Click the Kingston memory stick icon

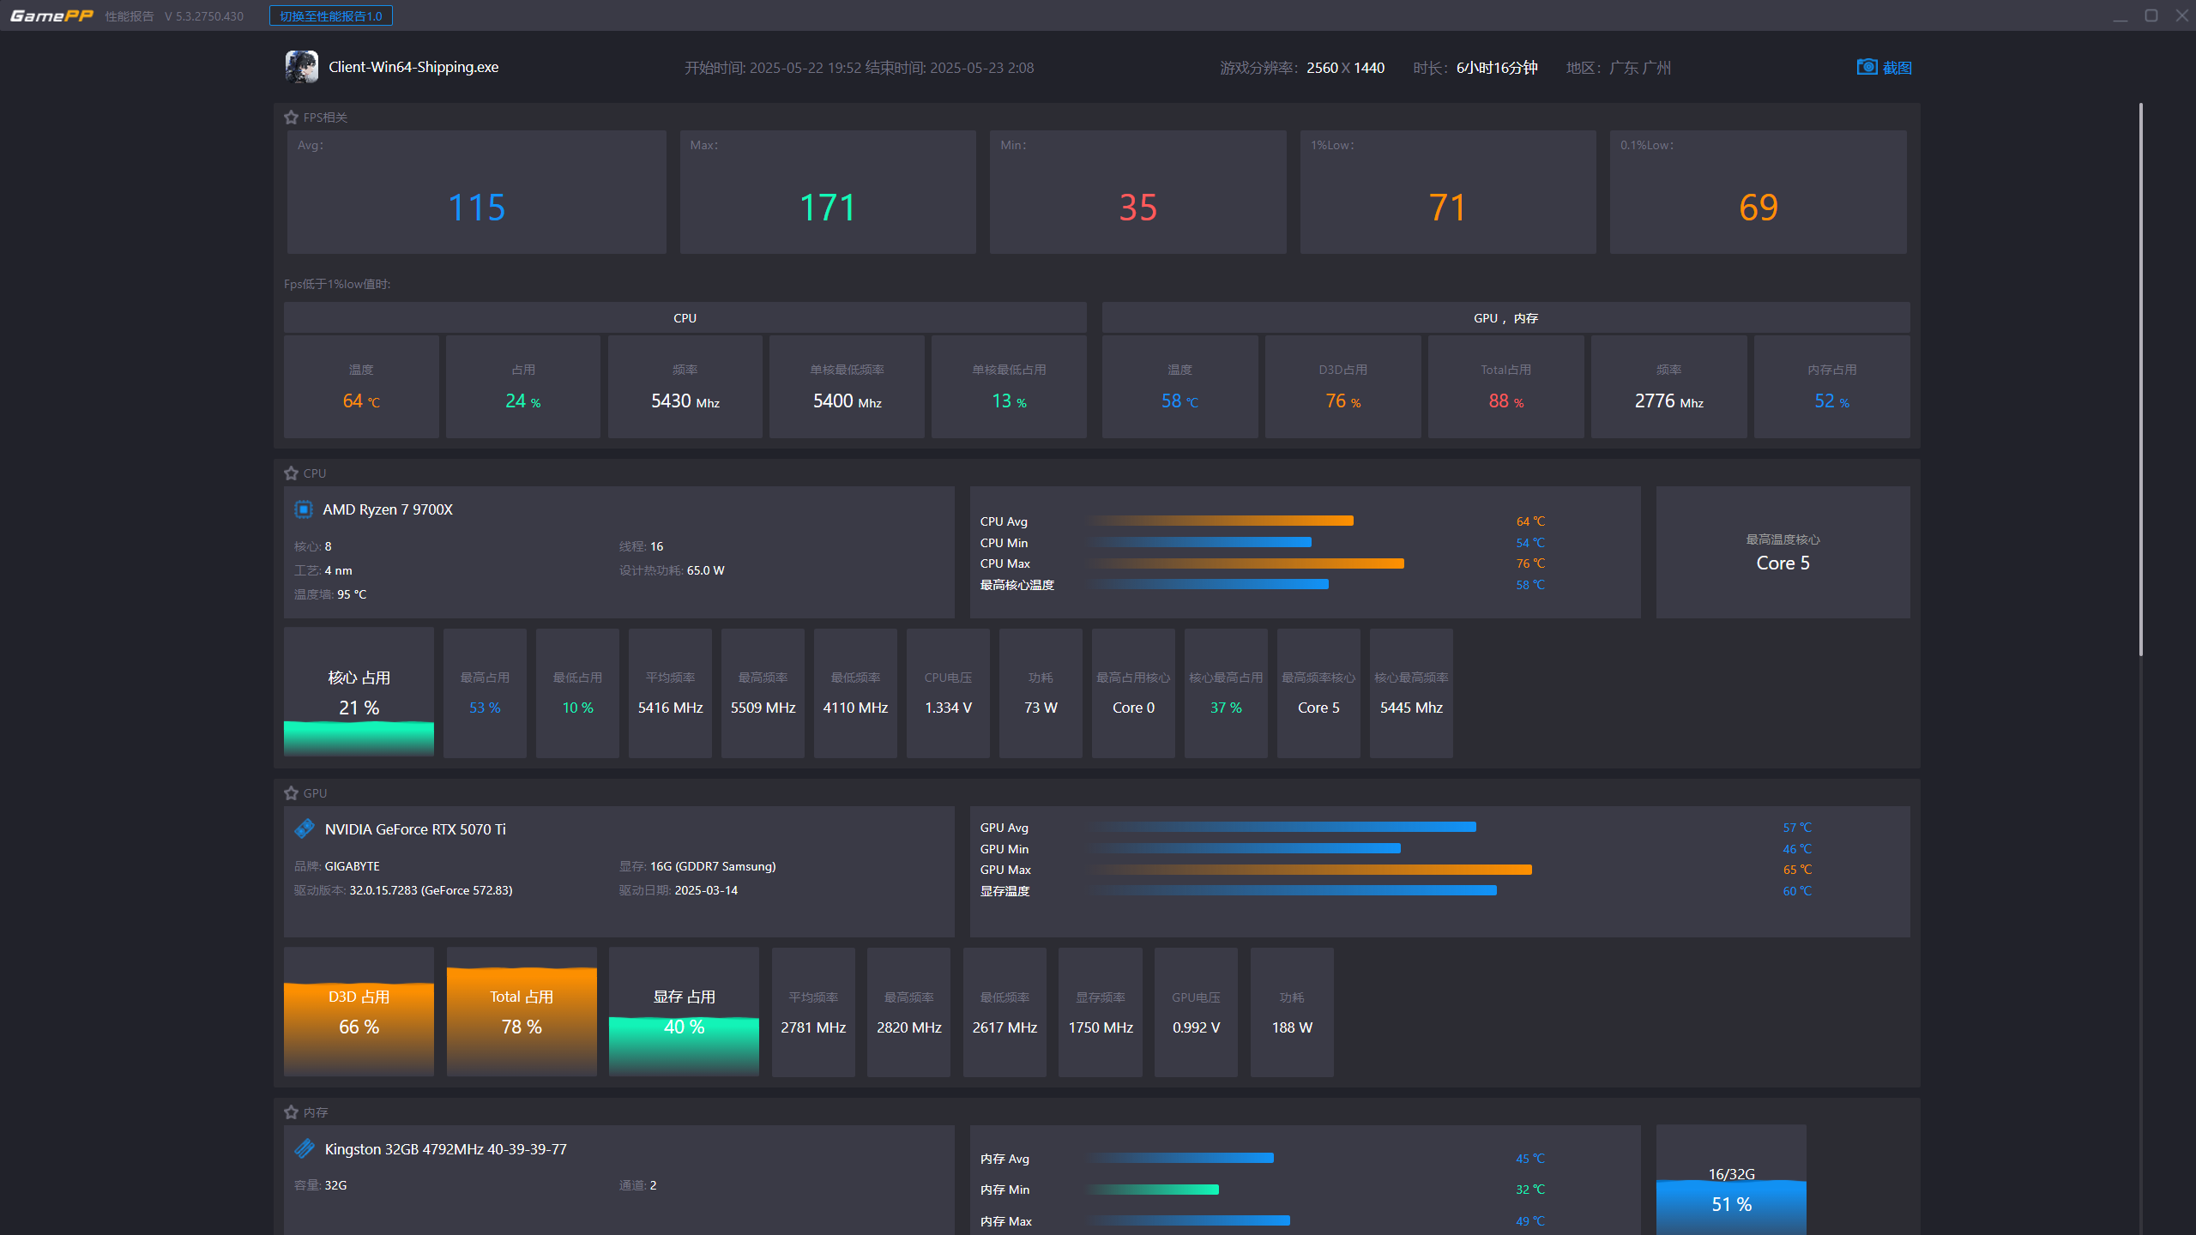pyautogui.click(x=305, y=1148)
